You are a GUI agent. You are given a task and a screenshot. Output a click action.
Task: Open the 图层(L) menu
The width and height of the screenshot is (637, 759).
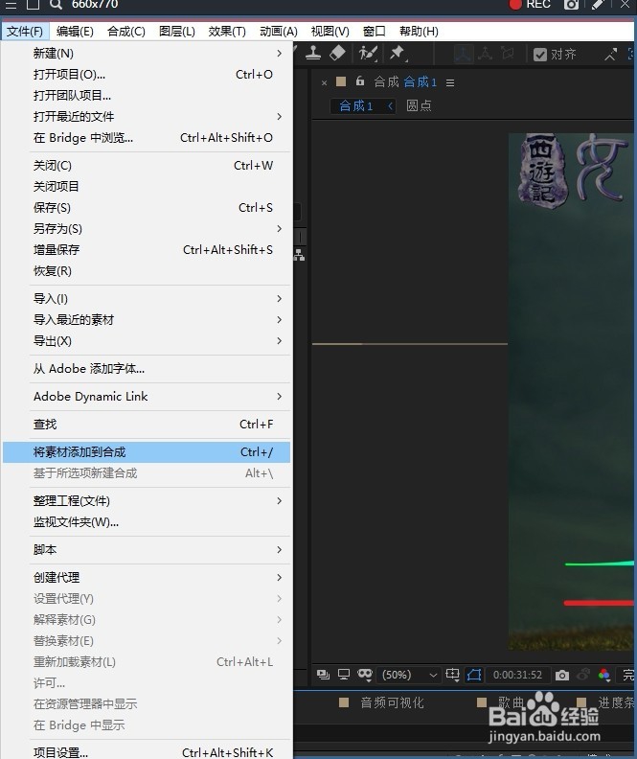(x=177, y=32)
